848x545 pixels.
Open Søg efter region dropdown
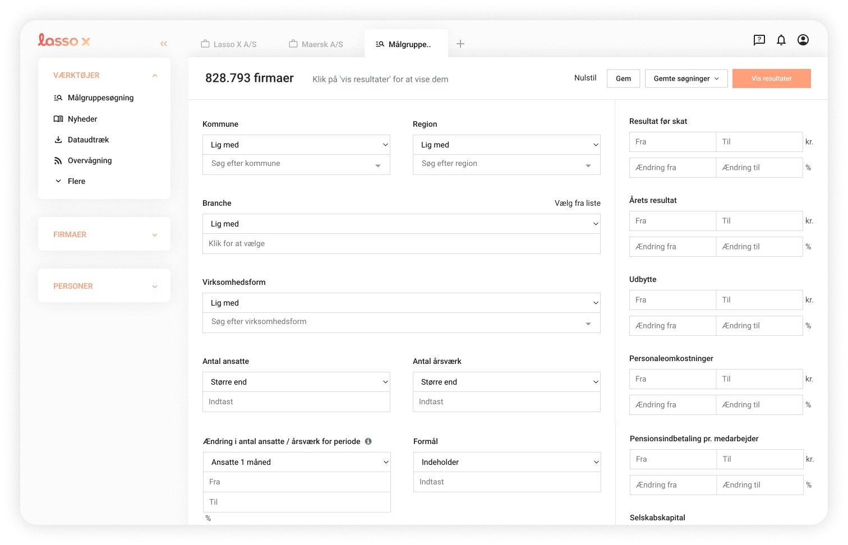coord(506,164)
